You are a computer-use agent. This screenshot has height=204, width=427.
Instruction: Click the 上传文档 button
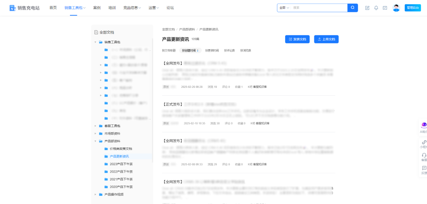click(326, 39)
